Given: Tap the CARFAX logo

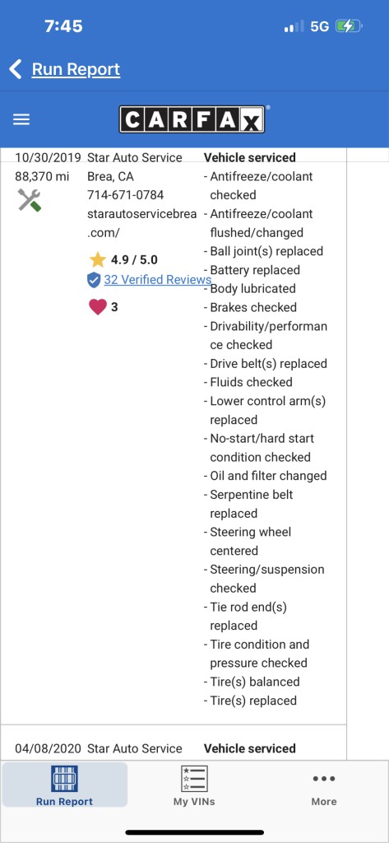Looking at the screenshot, I should [x=192, y=119].
